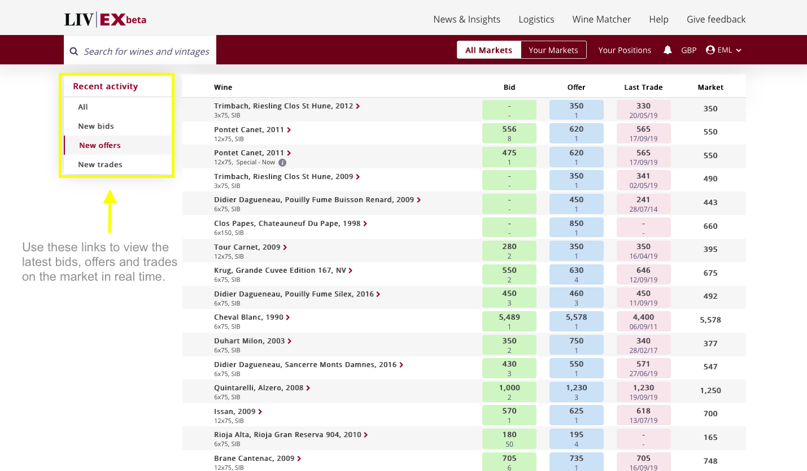The width and height of the screenshot is (807, 471).
Task: Open chevron next to Cheval Blanc, 1990
Action: pyautogui.click(x=288, y=317)
